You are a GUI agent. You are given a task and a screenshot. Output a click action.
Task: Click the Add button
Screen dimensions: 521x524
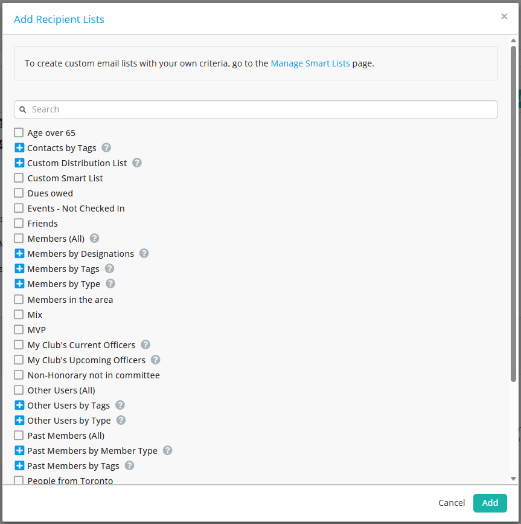pos(490,503)
